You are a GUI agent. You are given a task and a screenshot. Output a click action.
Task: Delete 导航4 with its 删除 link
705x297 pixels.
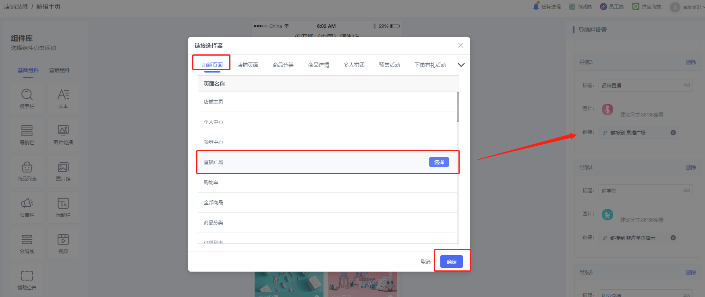point(691,167)
